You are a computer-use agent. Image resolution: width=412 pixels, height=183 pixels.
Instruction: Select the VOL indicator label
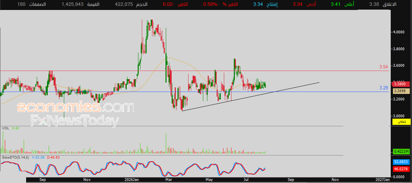coord(5,128)
